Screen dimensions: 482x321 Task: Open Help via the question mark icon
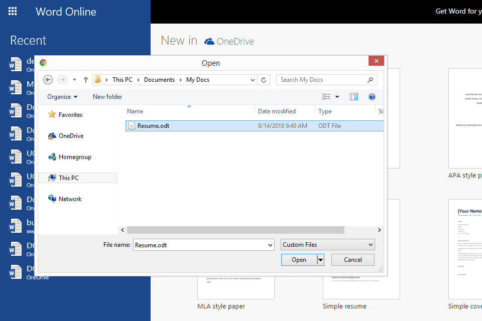[372, 96]
